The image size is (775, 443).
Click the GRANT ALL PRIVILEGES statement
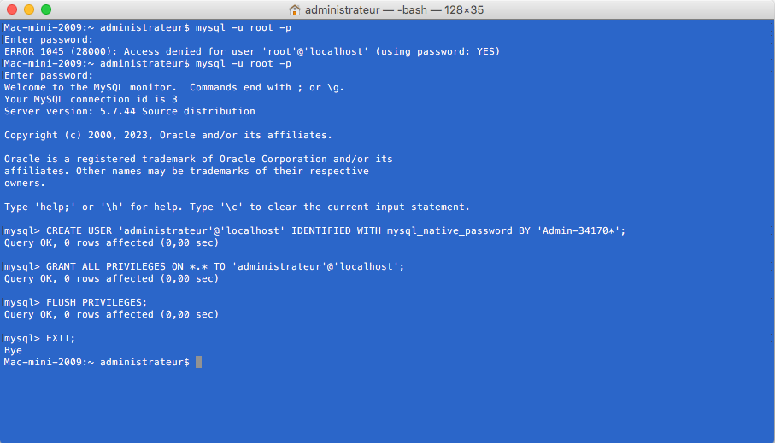[225, 266]
